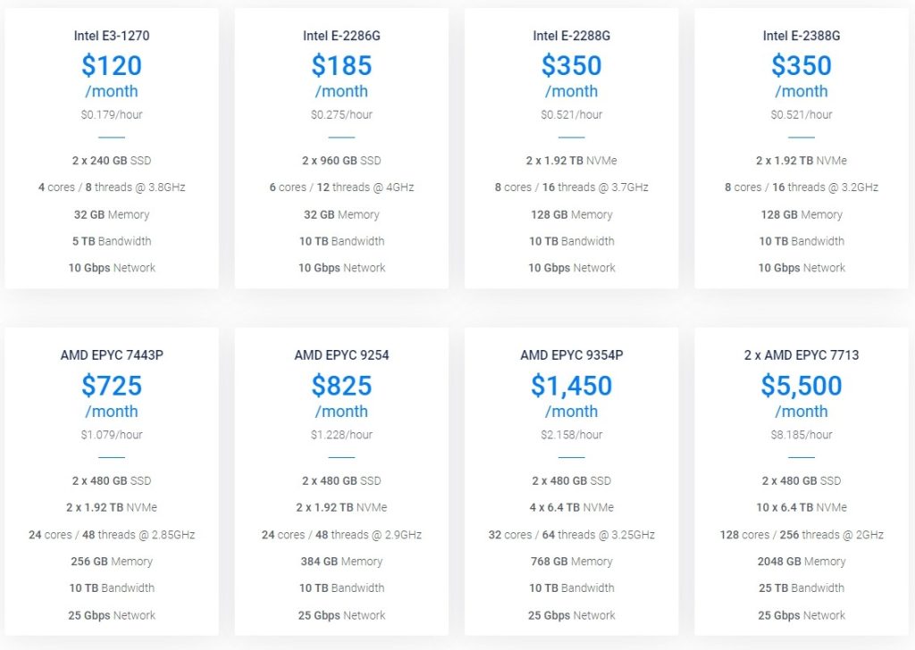Click the Intel E-2388G plan title
The width and height of the screenshot is (915, 650).
pyautogui.click(x=802, y=36)
